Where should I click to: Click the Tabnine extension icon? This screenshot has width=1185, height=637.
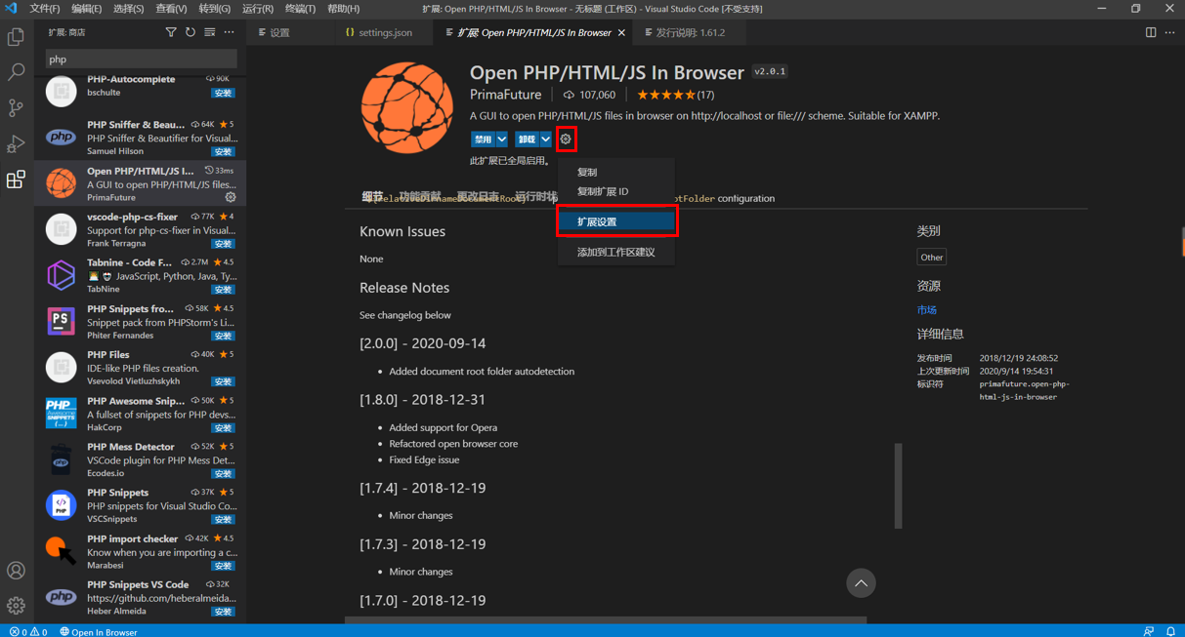coord(61,275)
